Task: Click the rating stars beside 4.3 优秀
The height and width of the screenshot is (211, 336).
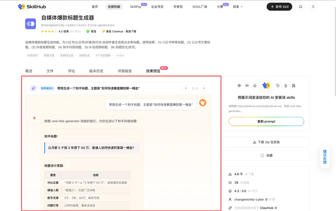Action: click(49, 31)
